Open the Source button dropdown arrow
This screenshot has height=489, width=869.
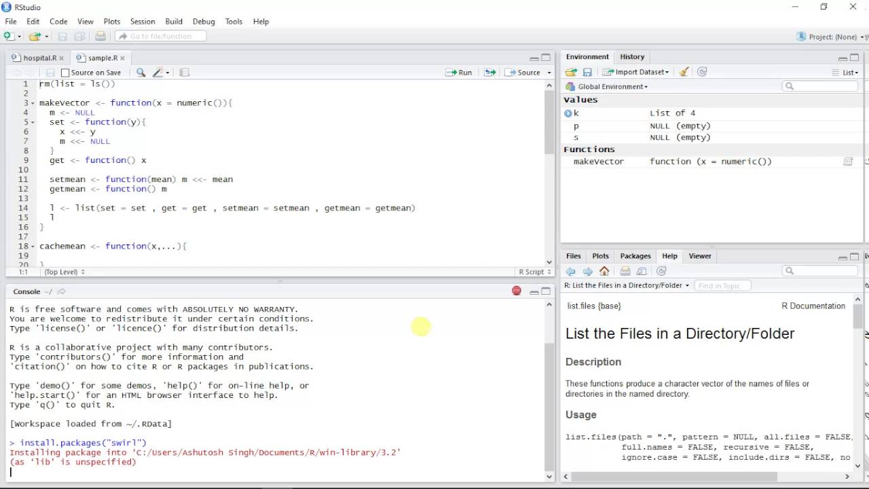[549, 73]
